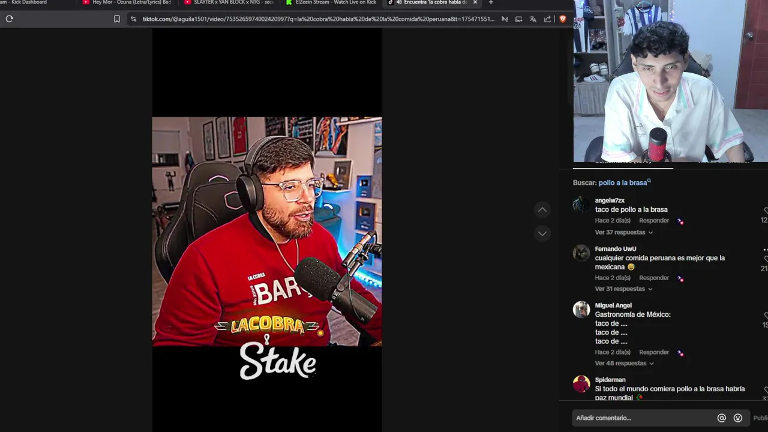Switch to 'Hey Mor - Ozuna' YouTube tab
The width and height of the screenshot is (768, 432).
[127, 2]
